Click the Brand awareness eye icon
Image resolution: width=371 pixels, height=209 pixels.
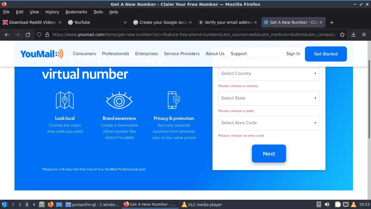tap(119, 100)
